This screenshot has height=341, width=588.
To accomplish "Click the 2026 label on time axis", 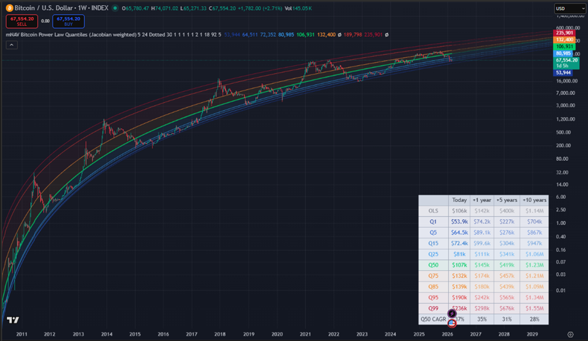I will point(448,335).
